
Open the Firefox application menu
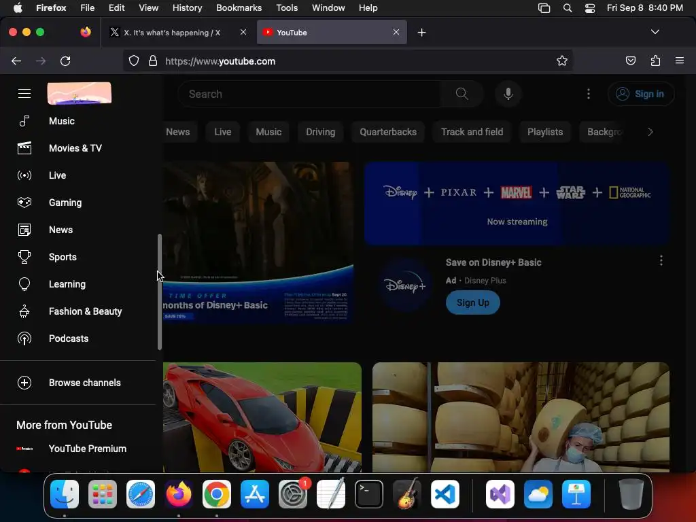(679, 60)
